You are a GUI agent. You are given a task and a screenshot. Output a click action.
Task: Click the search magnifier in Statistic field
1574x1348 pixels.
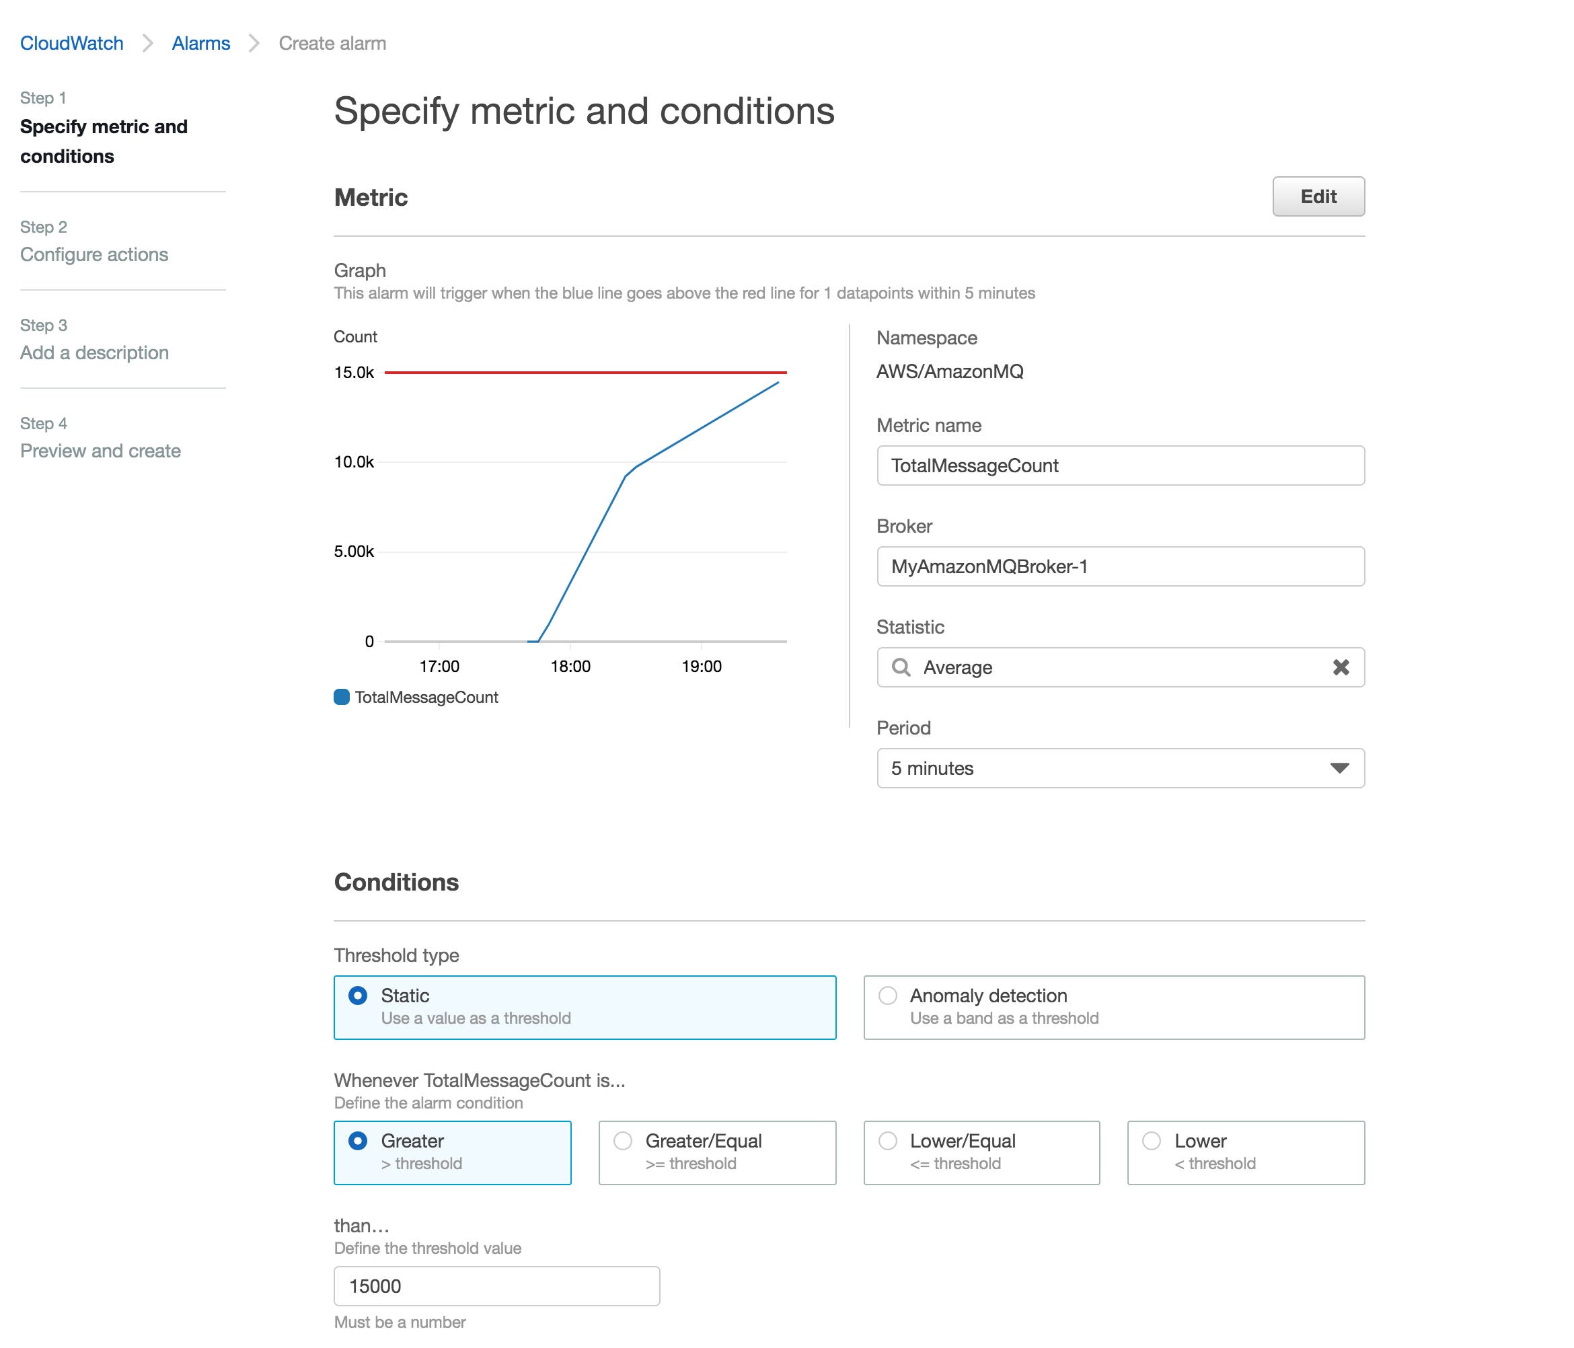tap(901, 667)
